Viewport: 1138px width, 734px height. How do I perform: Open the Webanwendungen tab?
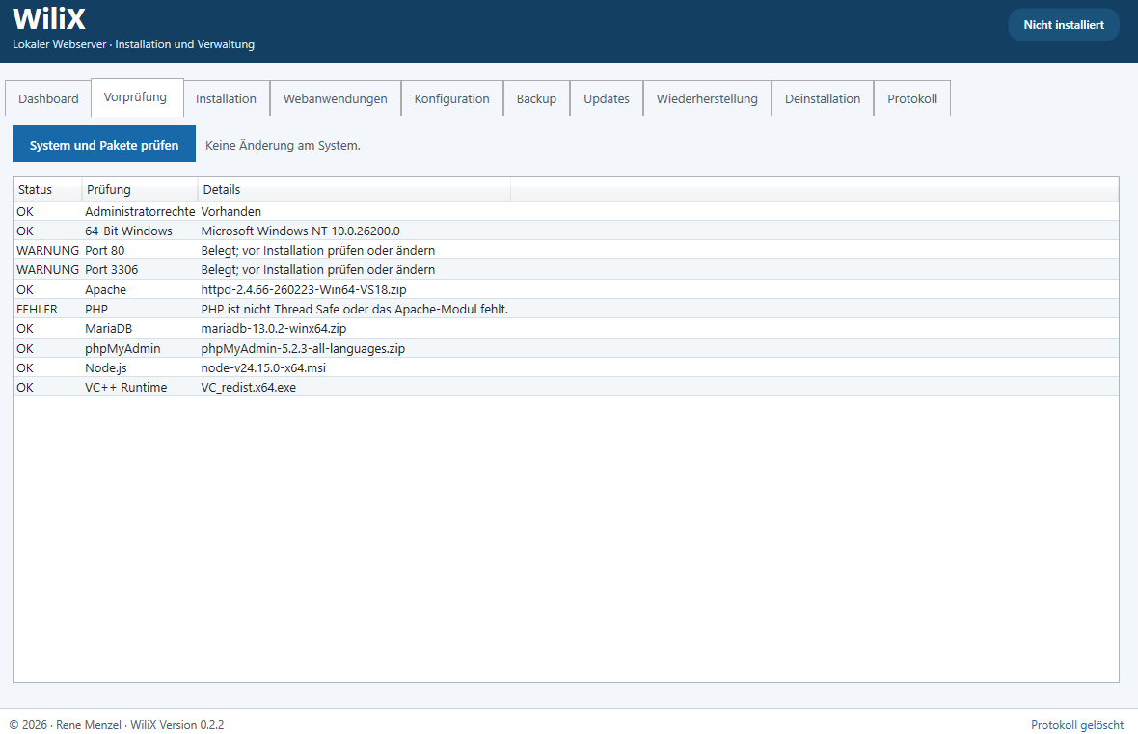click(336, 98)
